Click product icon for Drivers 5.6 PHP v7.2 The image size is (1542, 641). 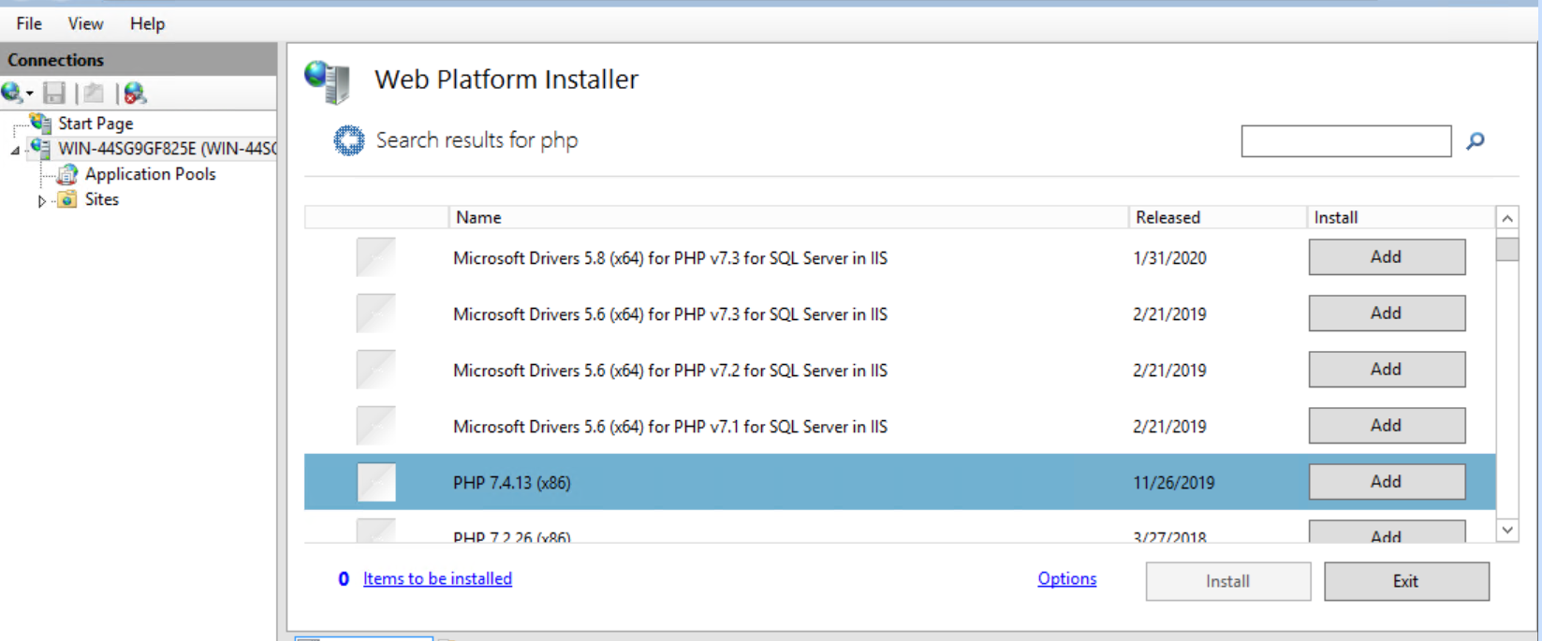tap(376, 370)
